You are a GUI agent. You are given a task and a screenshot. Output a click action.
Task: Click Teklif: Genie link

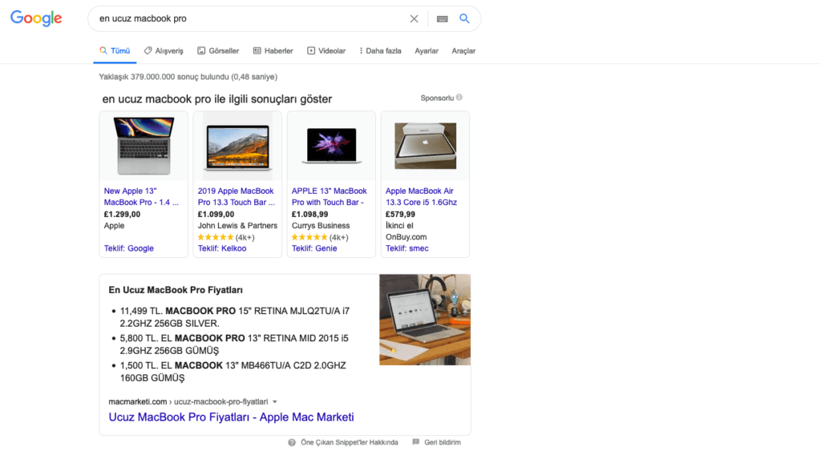[314, 248]
